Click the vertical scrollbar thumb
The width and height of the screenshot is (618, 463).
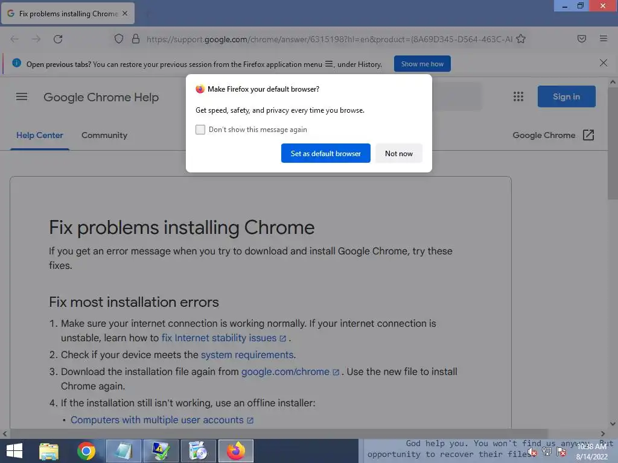pos(613,143)
